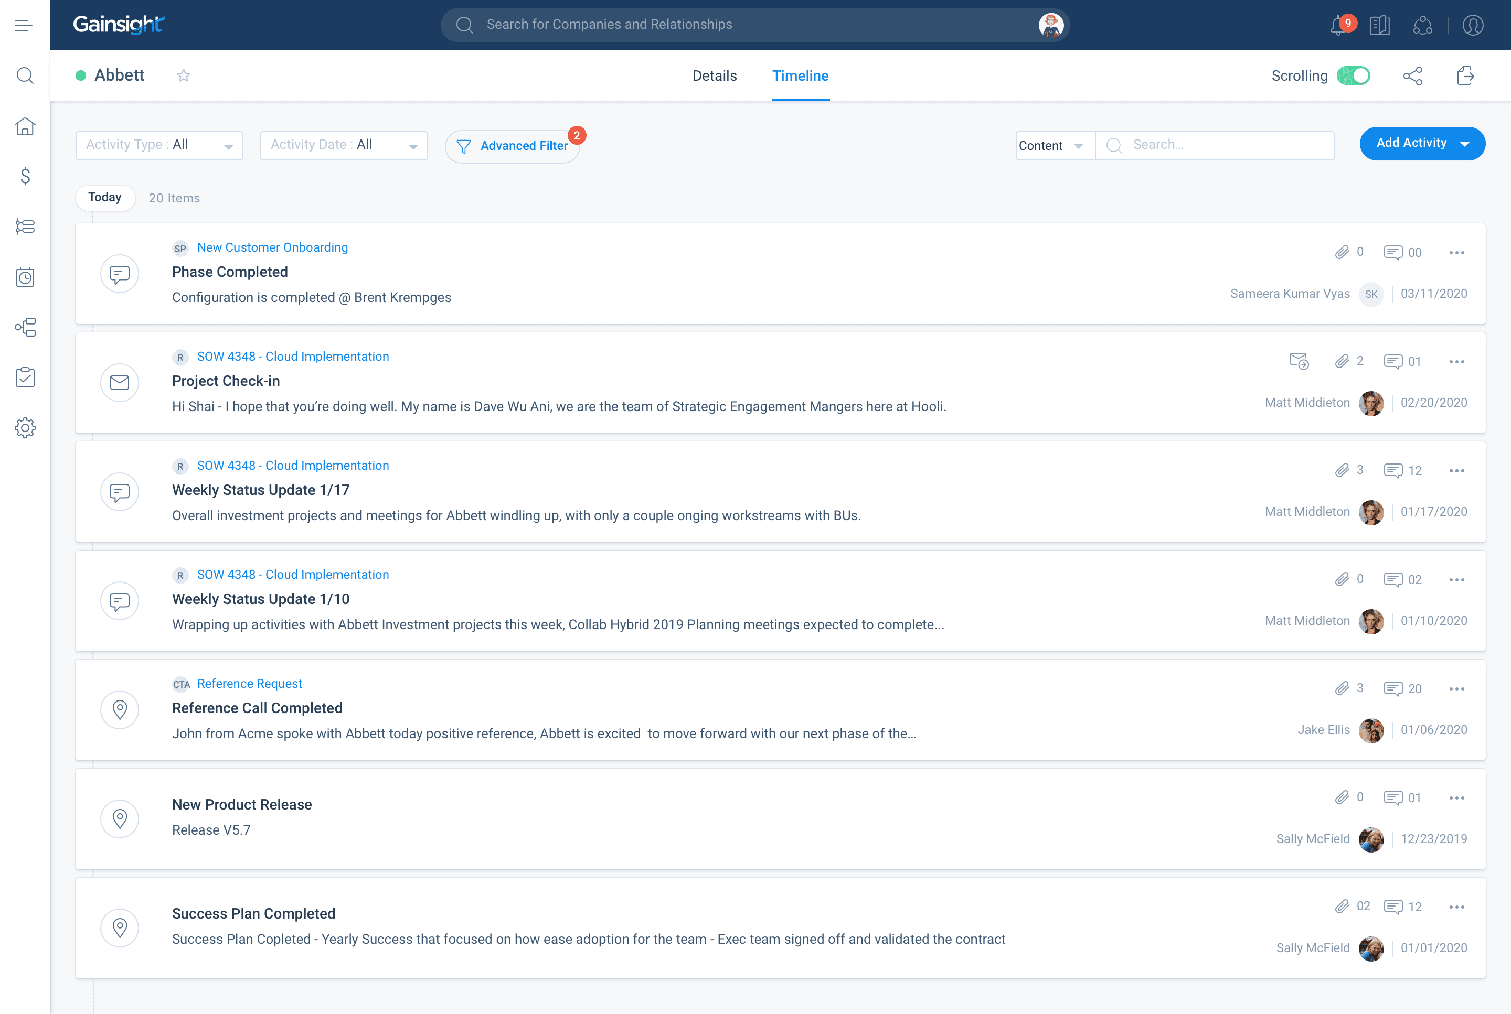1511x1014 pixels.
Task: Open the Advanced Filter button
Action: pyautogui.click(x=513, y=146)
